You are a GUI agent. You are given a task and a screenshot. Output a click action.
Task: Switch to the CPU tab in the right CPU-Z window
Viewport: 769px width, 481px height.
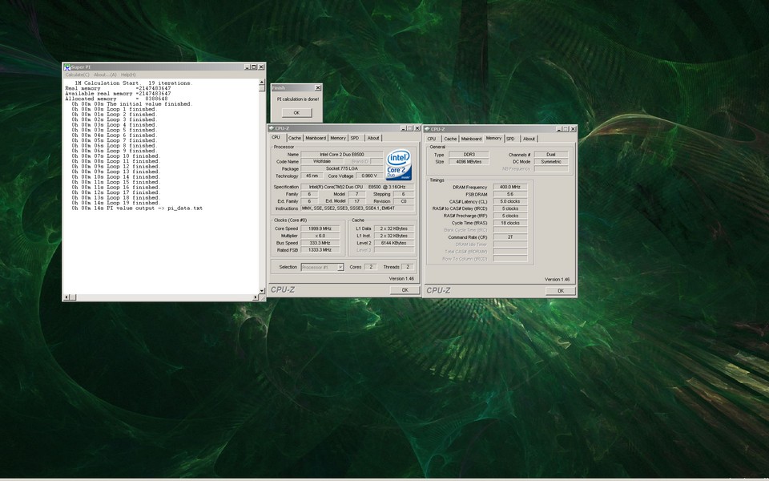pos(432,139)
